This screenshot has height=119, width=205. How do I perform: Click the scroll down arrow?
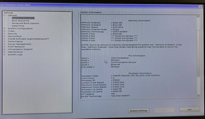coord(198,96)
